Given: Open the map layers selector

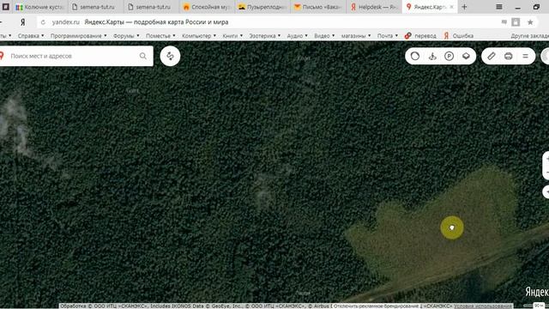Looking at the screenshot, I should (x=466, y=56).
